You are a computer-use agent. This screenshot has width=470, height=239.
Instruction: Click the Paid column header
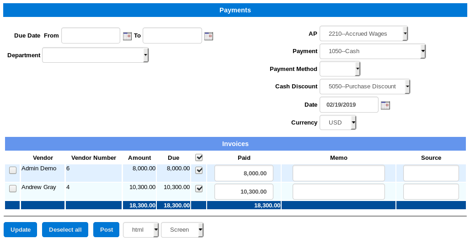(244, 158)
